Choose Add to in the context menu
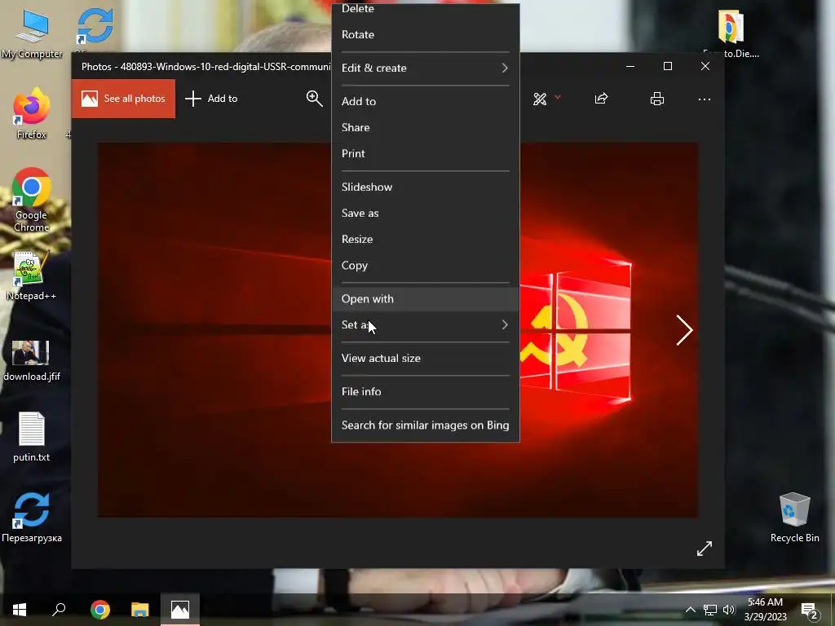835x626 pixels. pos(425,101)
